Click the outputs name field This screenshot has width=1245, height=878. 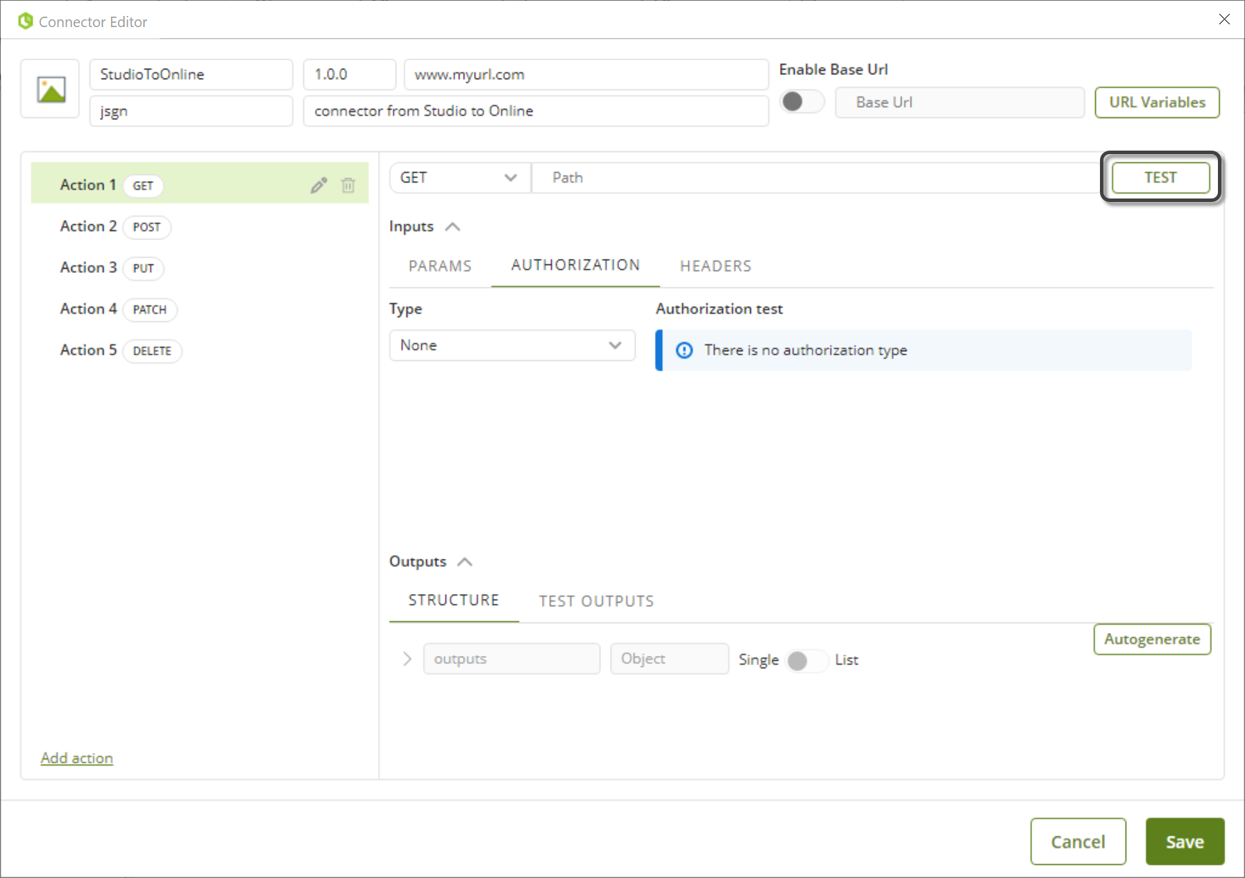tap(511, 659)
